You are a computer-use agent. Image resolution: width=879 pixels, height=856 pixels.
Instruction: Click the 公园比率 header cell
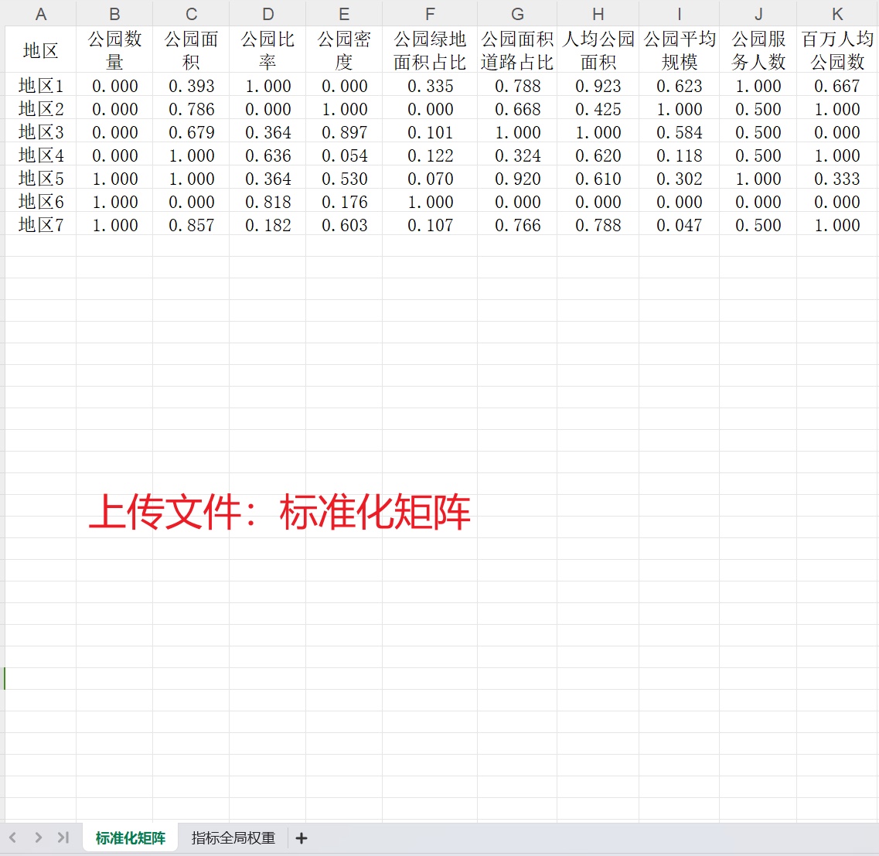pyautogui.click(x=267, y=50)
